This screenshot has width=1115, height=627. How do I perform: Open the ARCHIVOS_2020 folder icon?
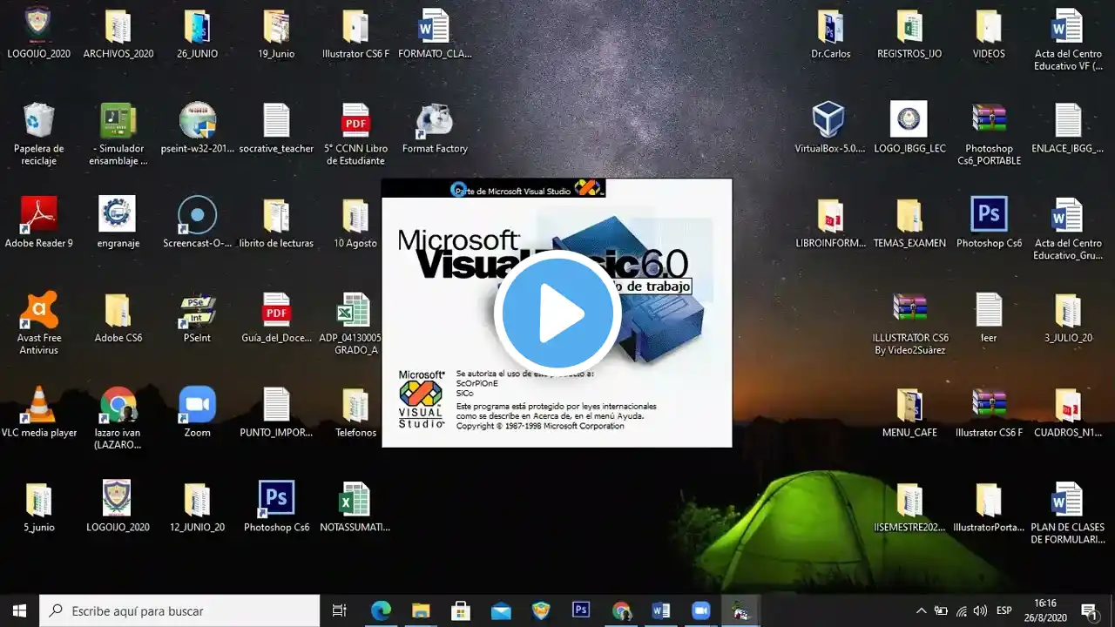(x=118, y=27)
